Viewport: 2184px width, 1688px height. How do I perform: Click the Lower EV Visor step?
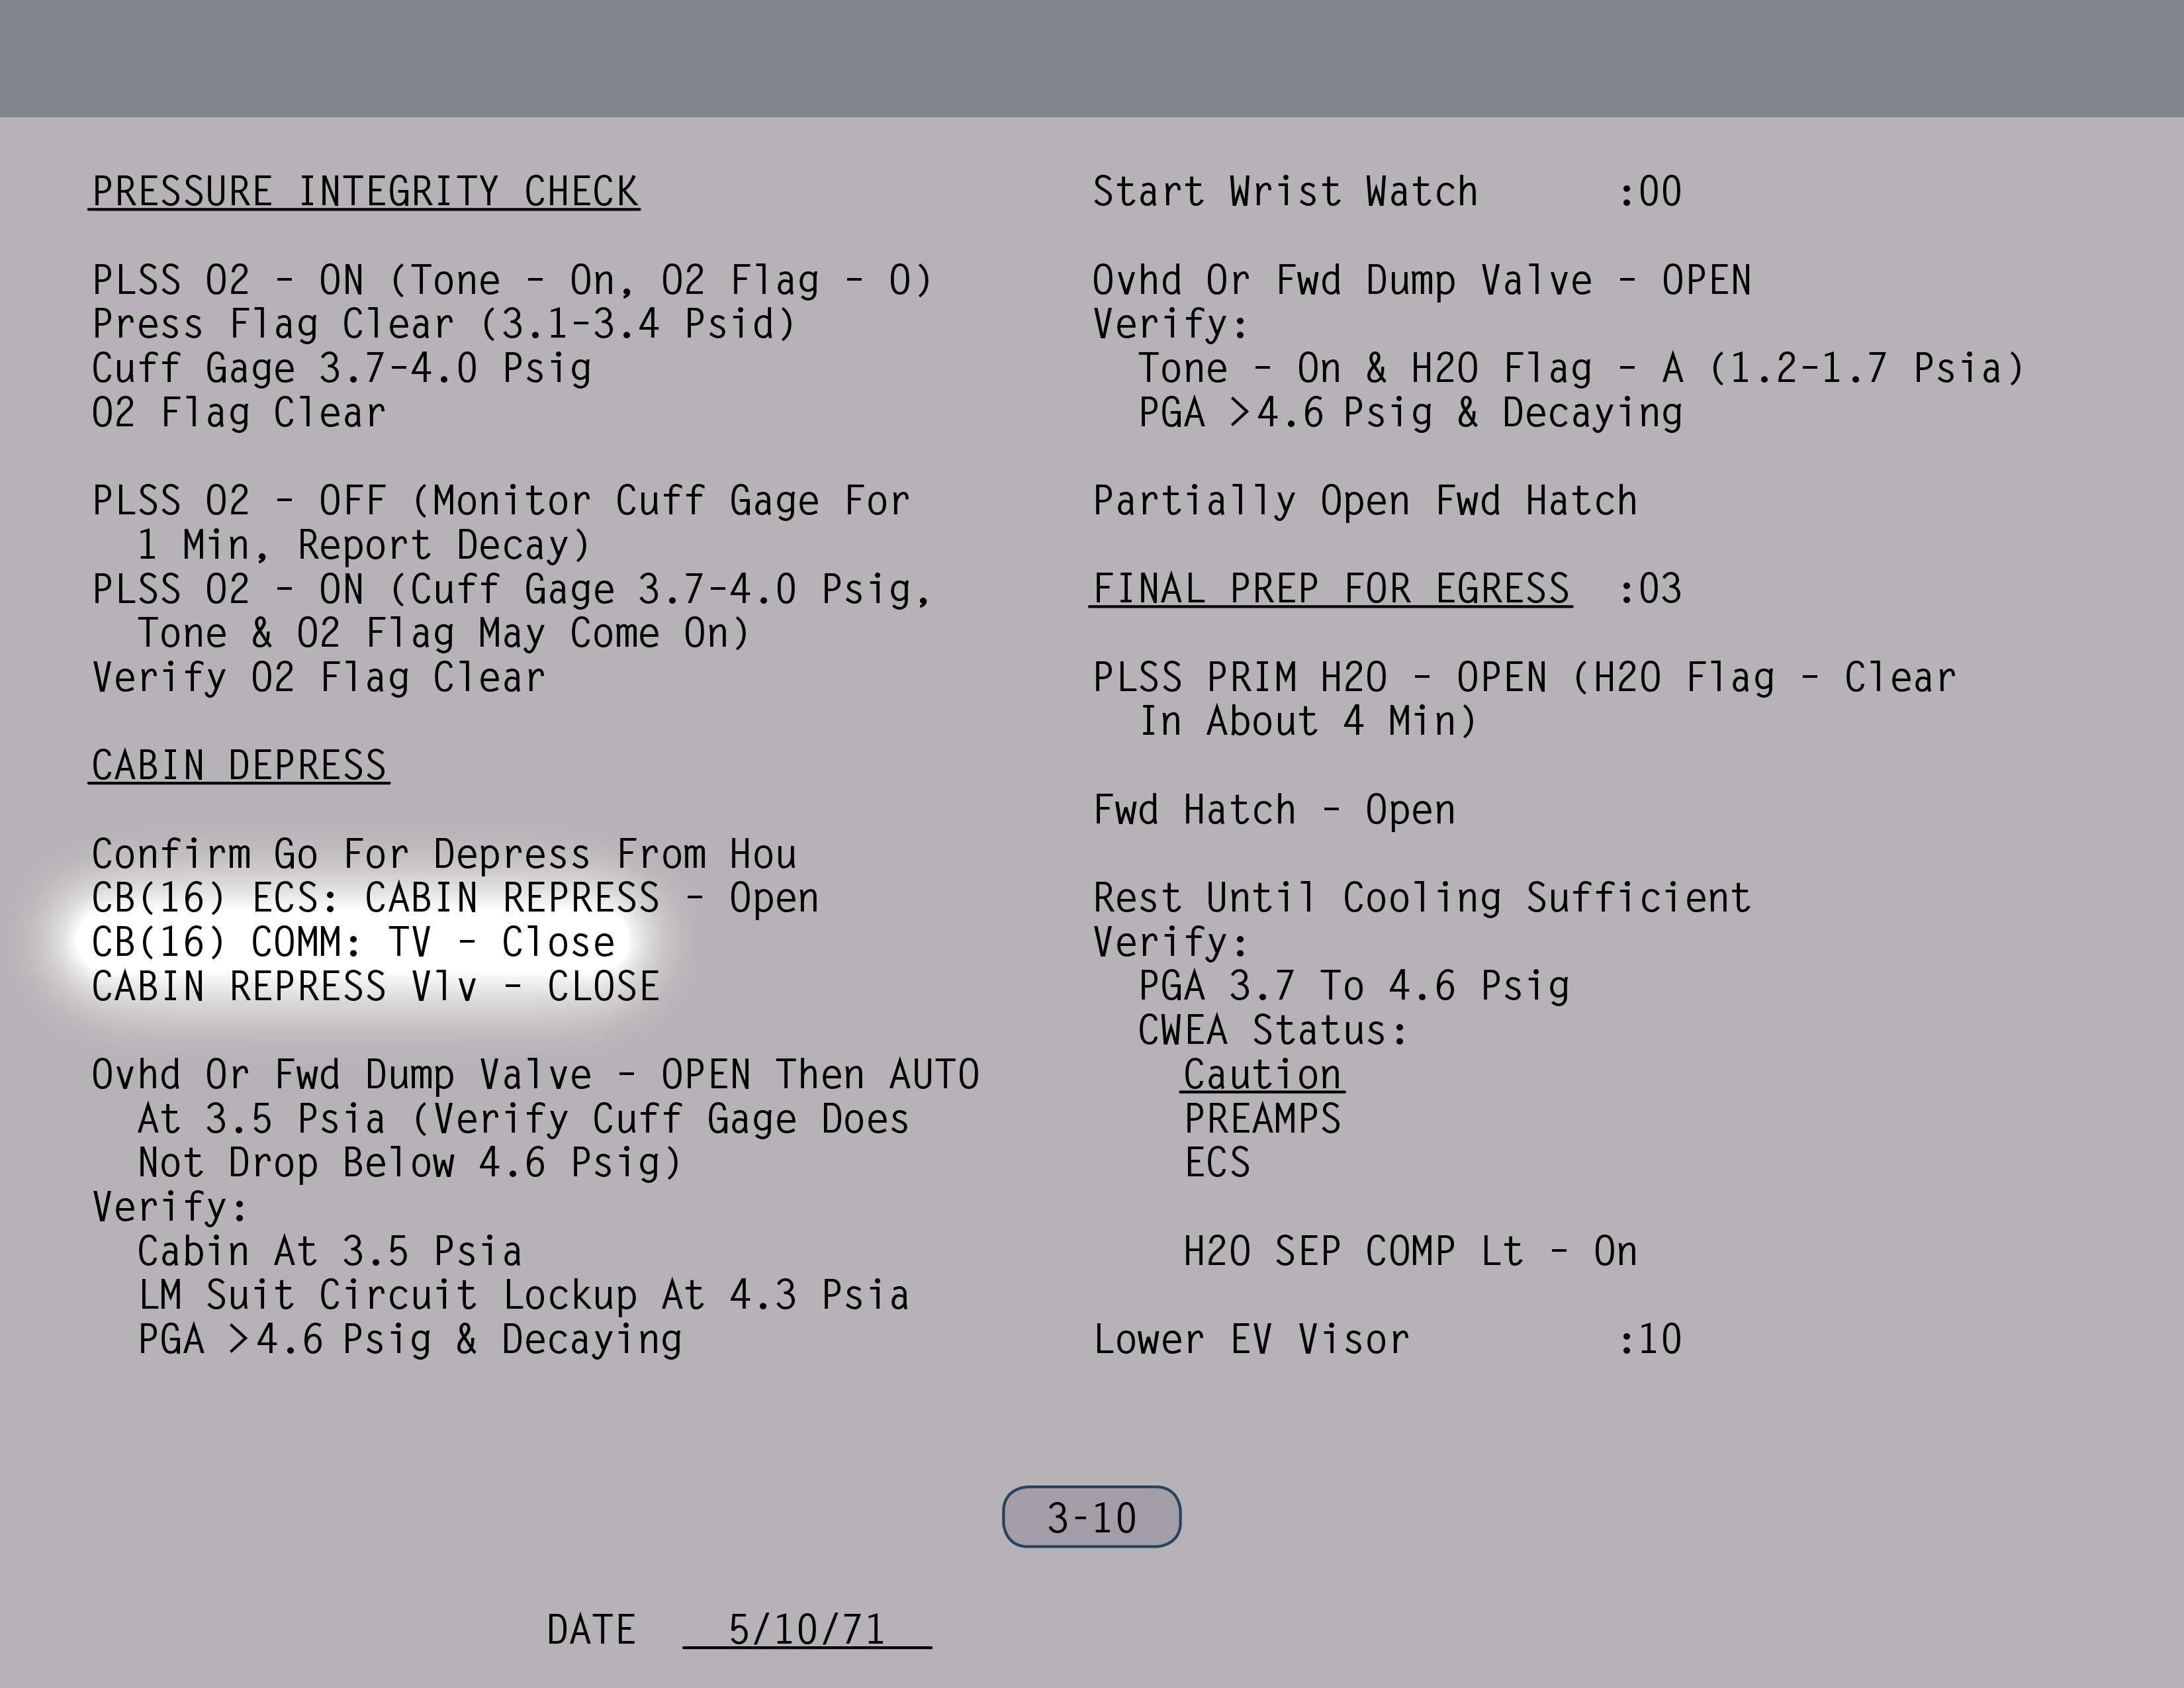click(1251, 1340)
